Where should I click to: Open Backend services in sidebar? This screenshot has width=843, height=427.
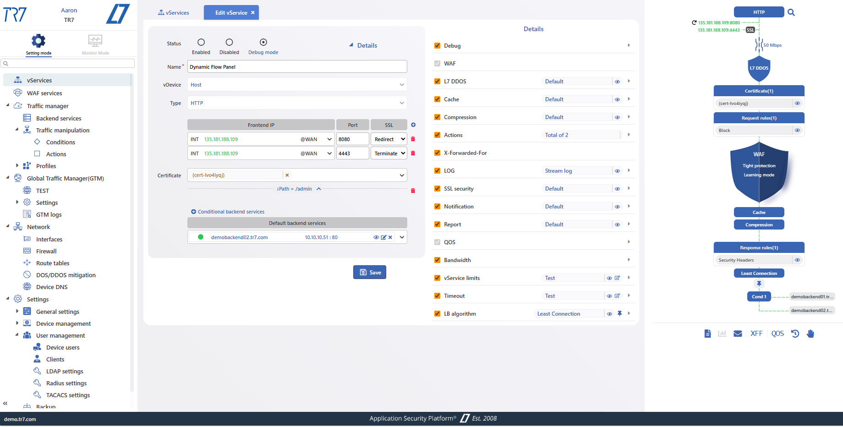tap(59, 118)
